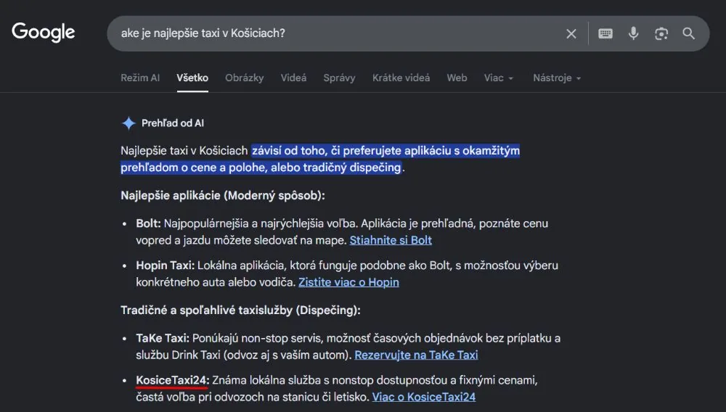Select the Všetko tab
Image resolution: width=726 pixels, height=412 pixels.
click(192, 78)
